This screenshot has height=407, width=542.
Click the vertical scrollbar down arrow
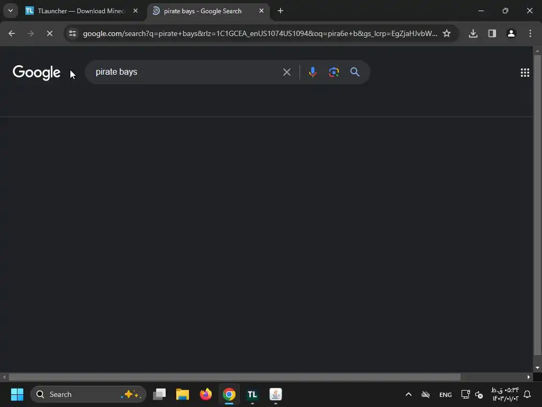pos(537,368)
